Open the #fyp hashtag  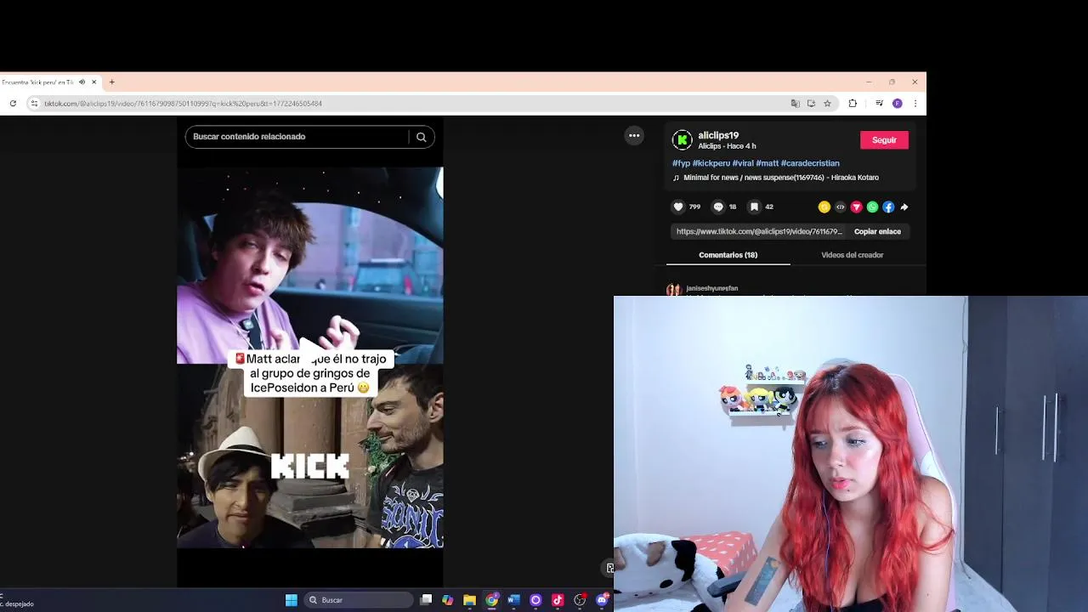(x=681, y=163)
